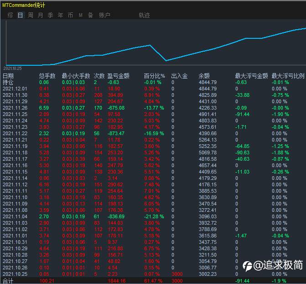Click the 100.21 total lots value
This screenshot has height=284, width=306.
coord(47,281)
